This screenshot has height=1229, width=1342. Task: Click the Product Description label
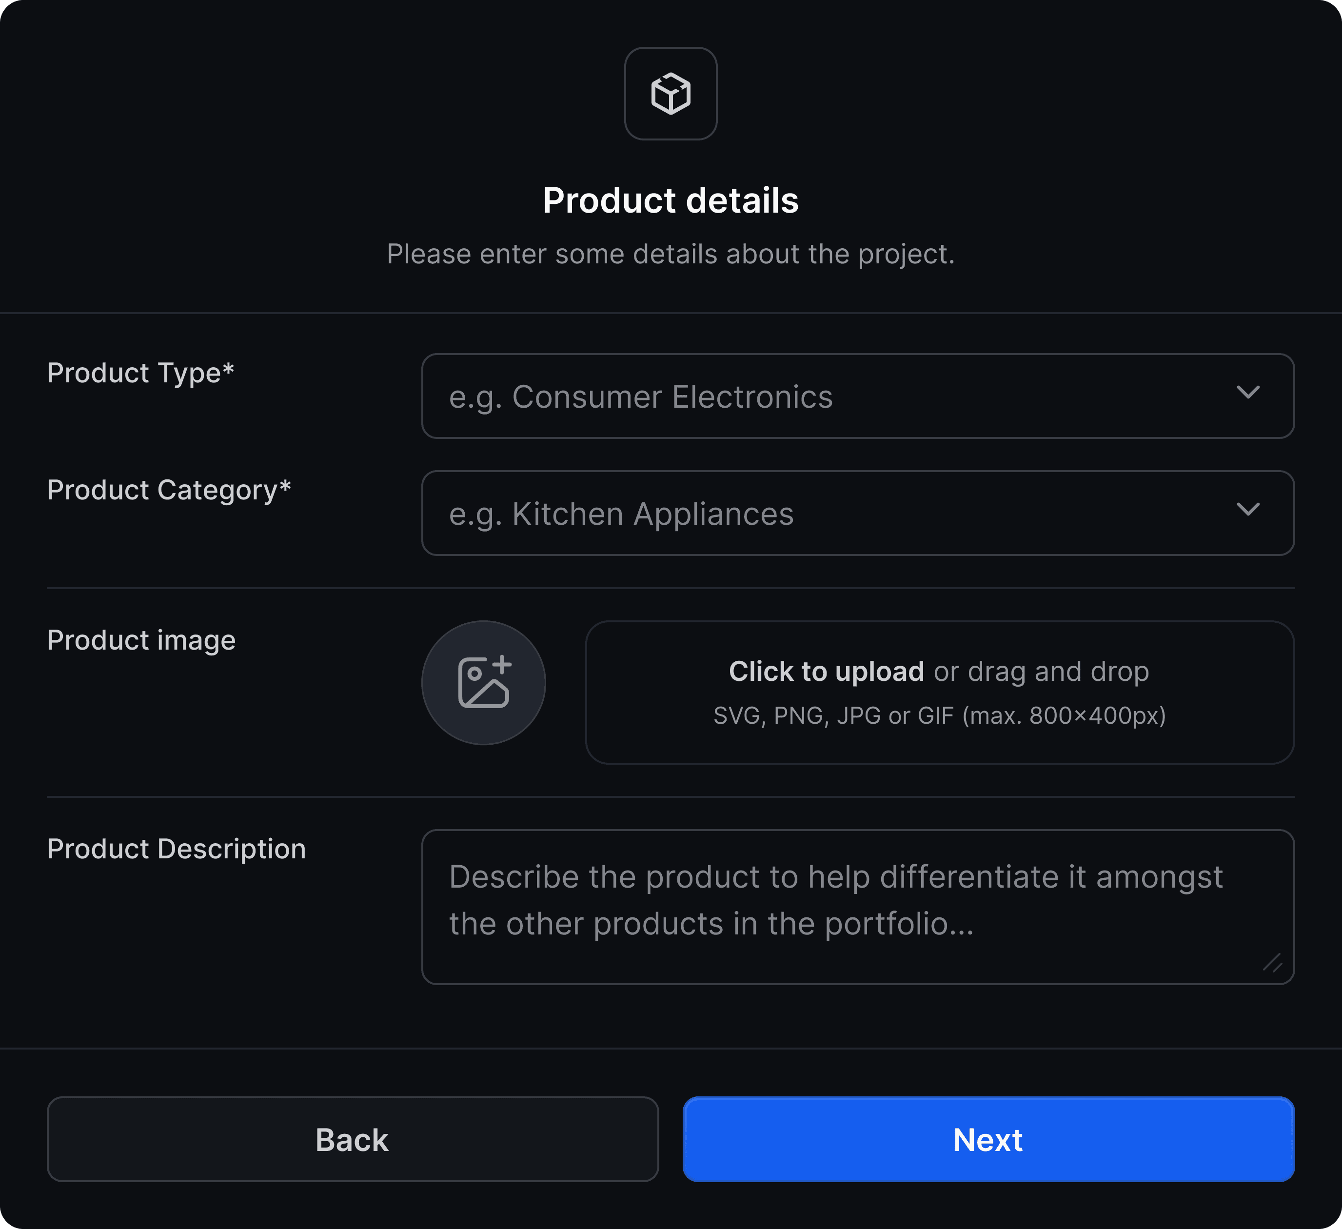177,849
